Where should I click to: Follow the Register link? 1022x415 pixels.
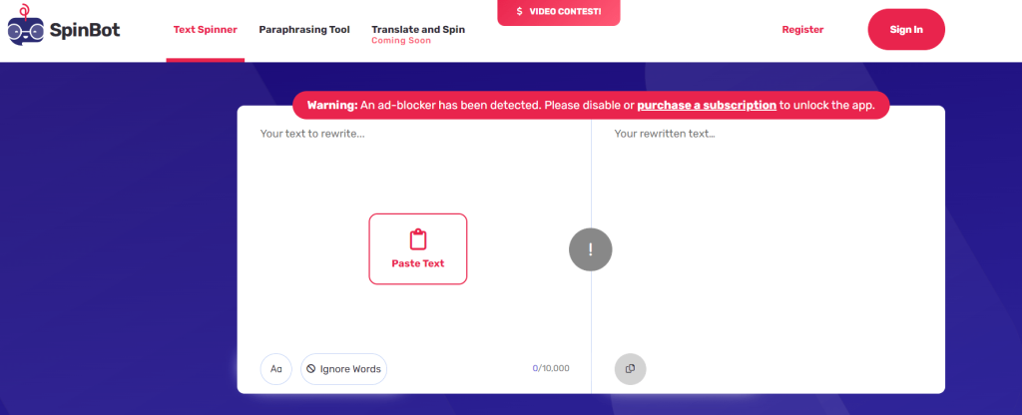pyautogui.click(x=802, y=29)
